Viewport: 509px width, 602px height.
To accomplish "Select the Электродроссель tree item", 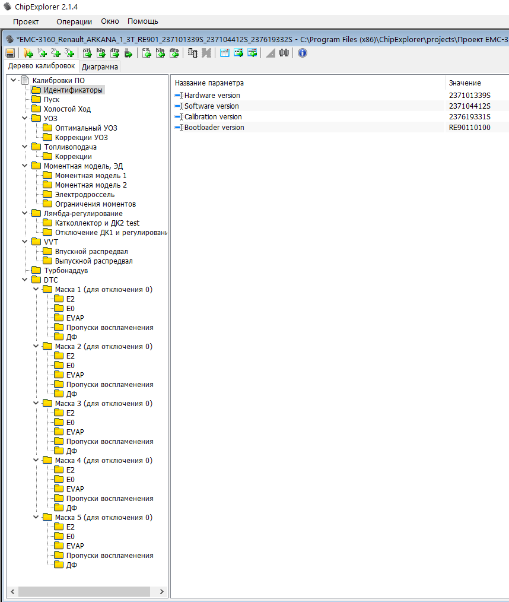I will point(84,195).
